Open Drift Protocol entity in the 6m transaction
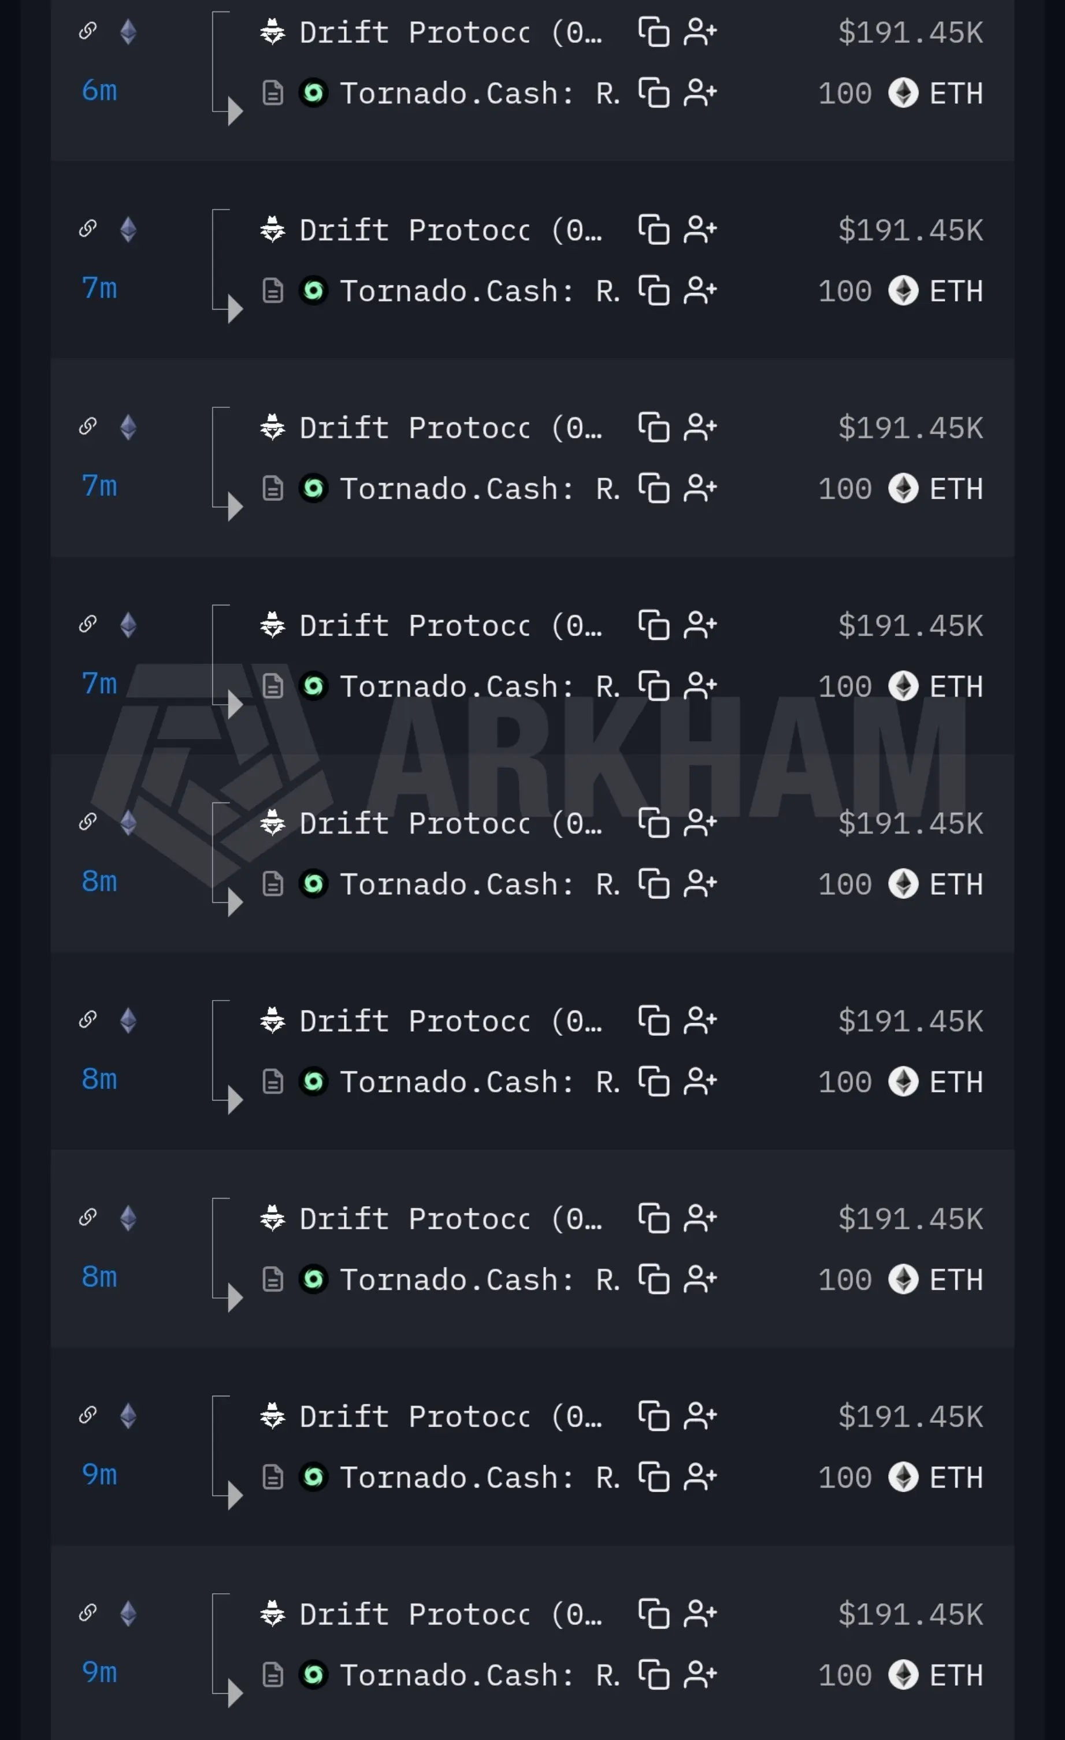Viewport: 1065px width, 1740px height. click(451, 32)
